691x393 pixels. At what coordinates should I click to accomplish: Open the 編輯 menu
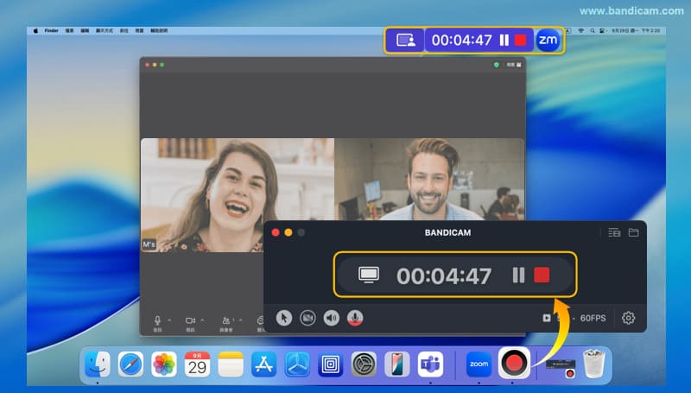[85, 31]
